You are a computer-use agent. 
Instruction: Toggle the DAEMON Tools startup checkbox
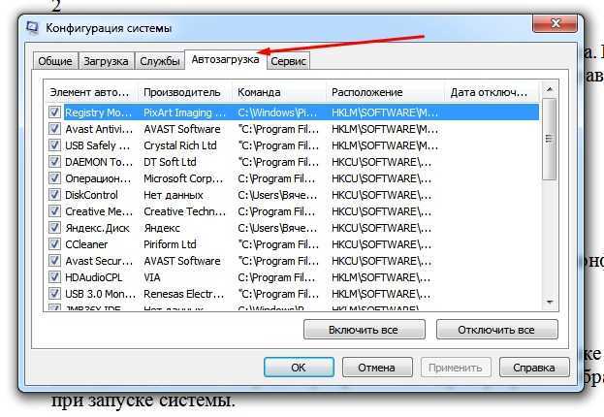pyautogui.click(x=54, y=162)
